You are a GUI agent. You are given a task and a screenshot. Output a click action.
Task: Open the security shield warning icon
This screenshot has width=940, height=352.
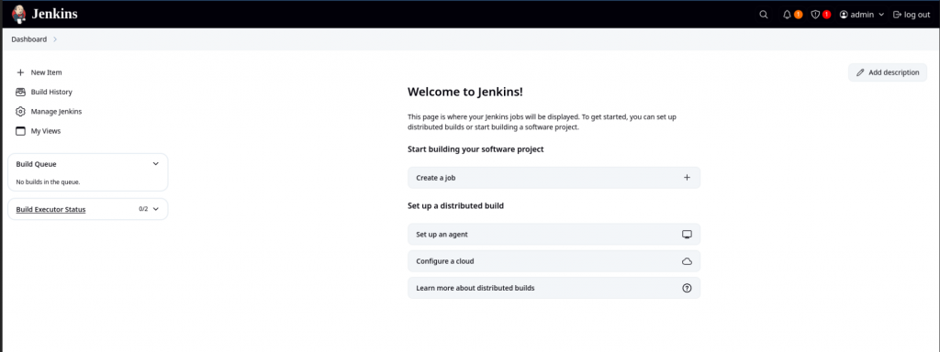(x=815, y=15)
